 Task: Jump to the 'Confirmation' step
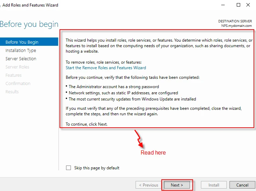pos(18,84)
